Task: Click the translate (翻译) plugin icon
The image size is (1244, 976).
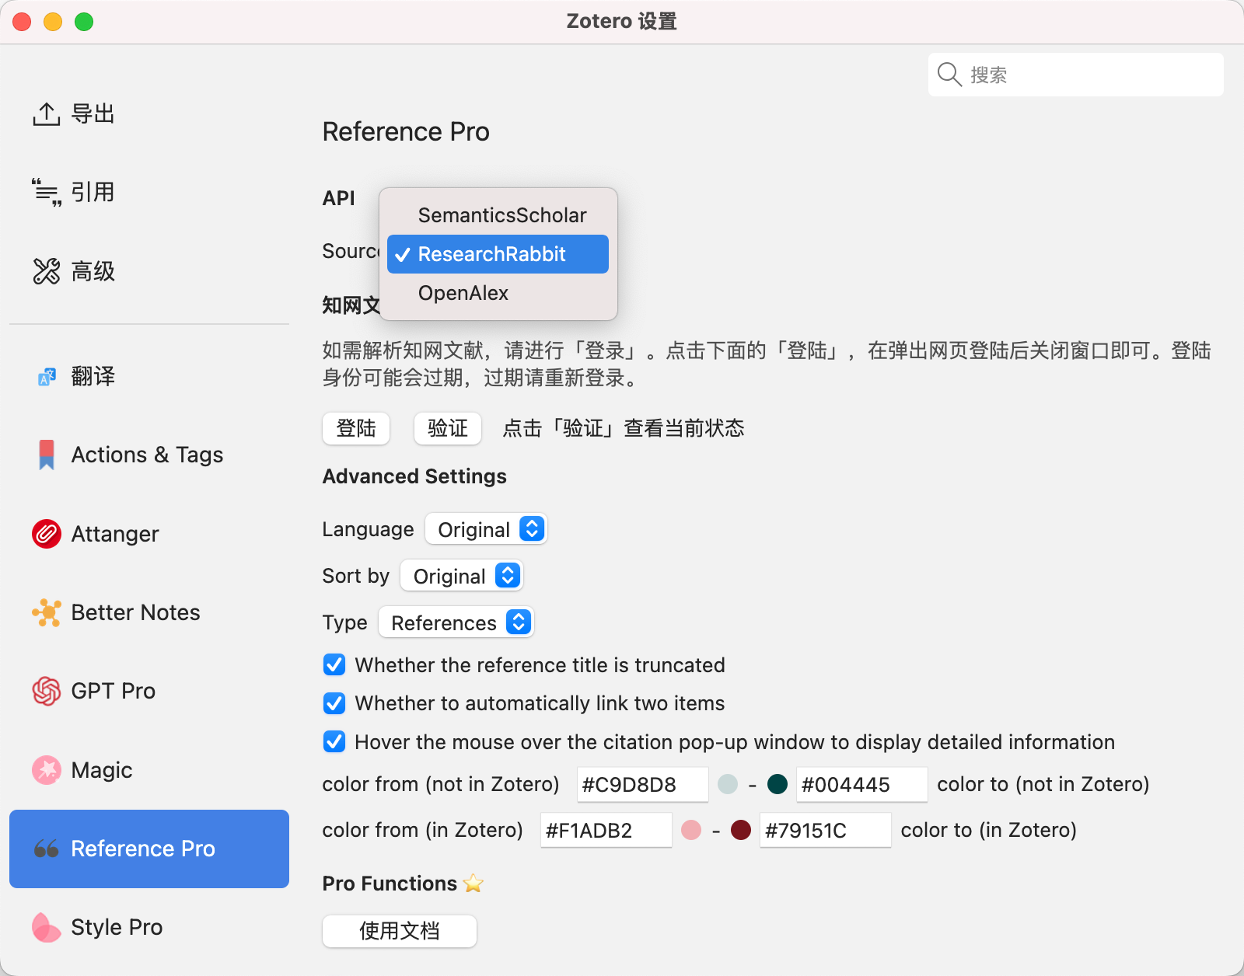Action: coord(47,377)
